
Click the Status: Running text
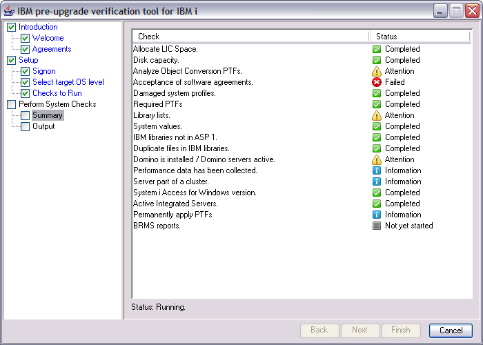click(158, 308)
